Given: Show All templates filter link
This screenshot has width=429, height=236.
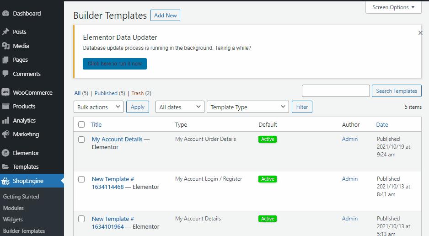Looking at the screenshot, I should point(77,93).
